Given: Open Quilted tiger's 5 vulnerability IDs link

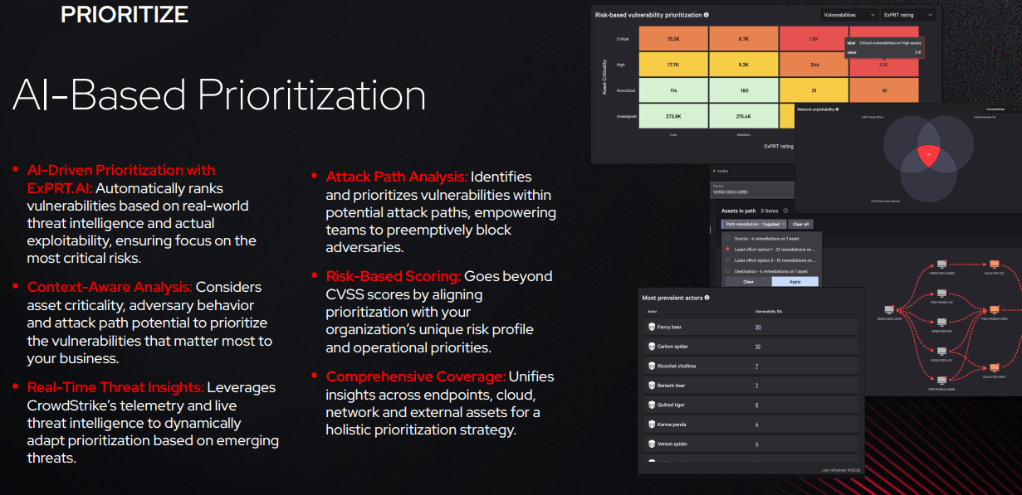Looking at the screenshot, I should [x=756, y=405].
